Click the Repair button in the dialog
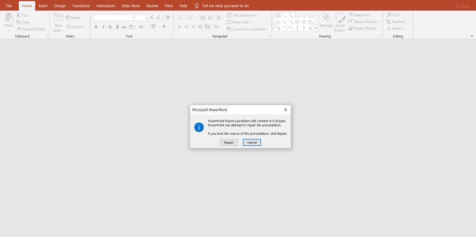476x237 pixels. [229, 142]
